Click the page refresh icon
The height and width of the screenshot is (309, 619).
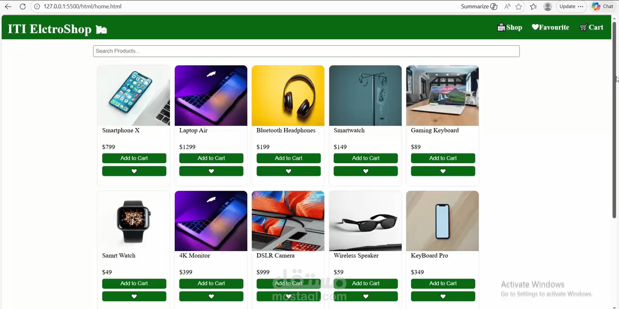coord(22,6)
